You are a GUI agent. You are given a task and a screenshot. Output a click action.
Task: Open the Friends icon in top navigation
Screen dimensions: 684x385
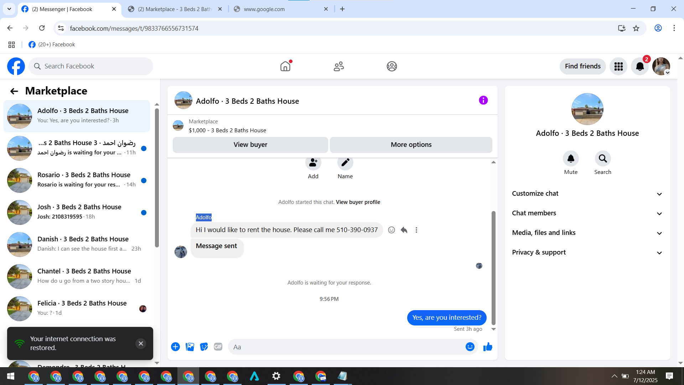(339, 66)
